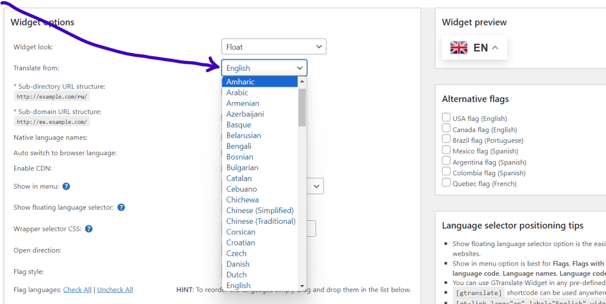Enable Quebec flag (French) checkbox
606x304 pixels.
point(446,182)
